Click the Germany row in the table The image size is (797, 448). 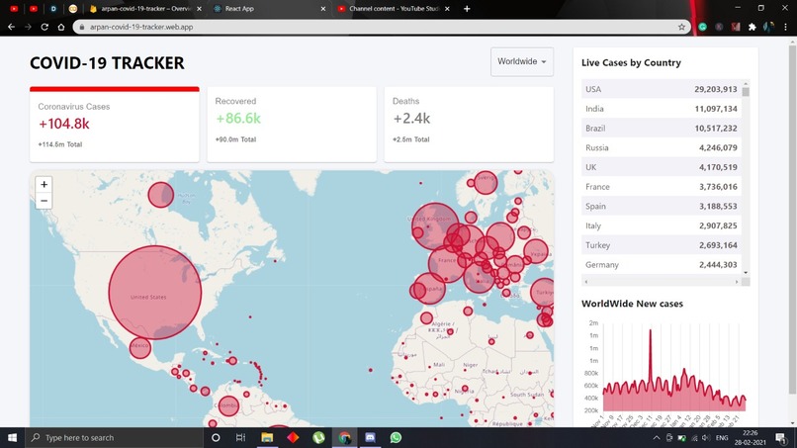coord(662,264)
